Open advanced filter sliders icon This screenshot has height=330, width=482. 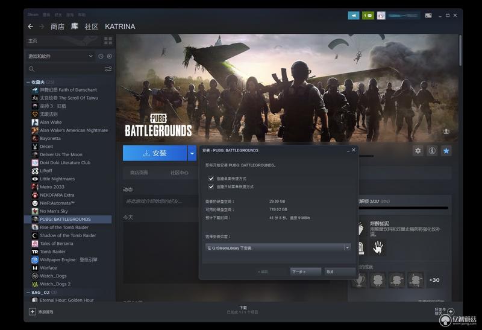point(108,69)
